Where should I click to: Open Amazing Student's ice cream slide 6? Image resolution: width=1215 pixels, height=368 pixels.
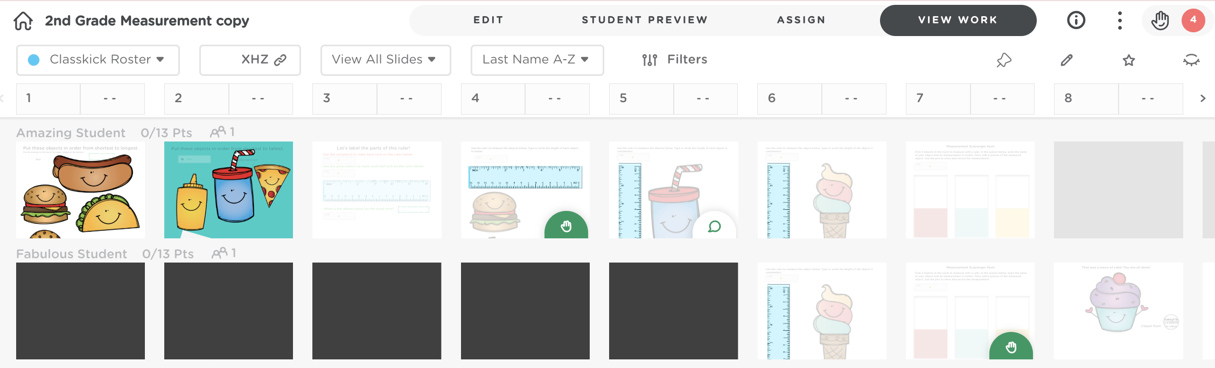coord(822,190)
